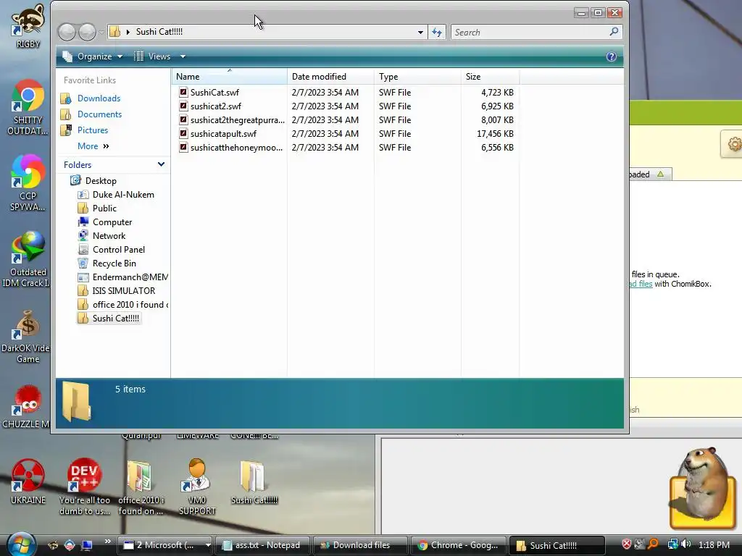Click the explorer Forward button
This screenshot has width=742, height=556.
pos(87,32)
